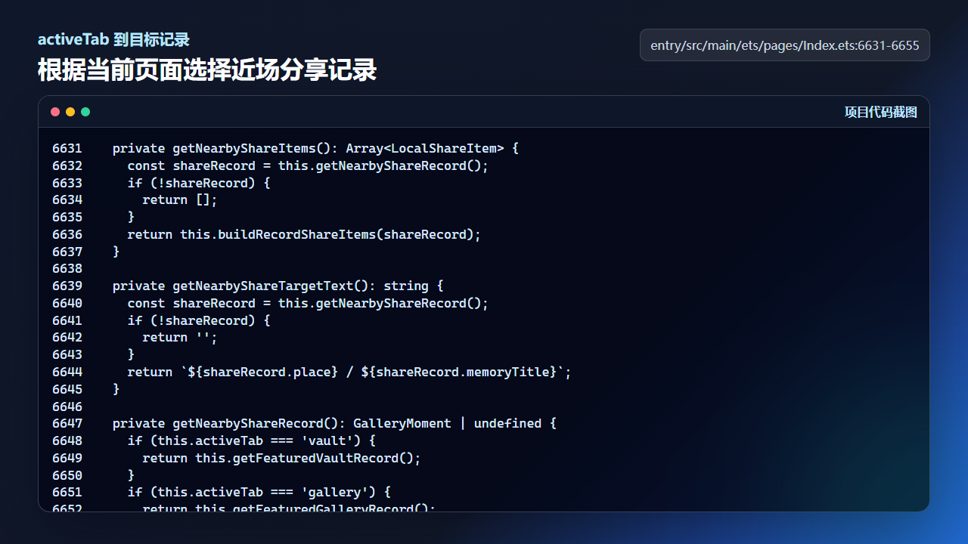Click the buildRecordShareItems(shareRecord) return line
Viewport: 968px width, 544px height.
pyautogui.click(x=305, y=235)
